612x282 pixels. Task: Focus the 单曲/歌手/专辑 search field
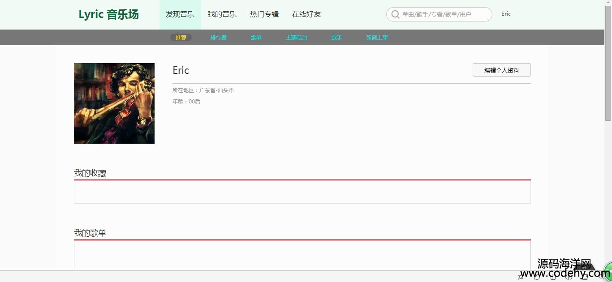[444, 14]
